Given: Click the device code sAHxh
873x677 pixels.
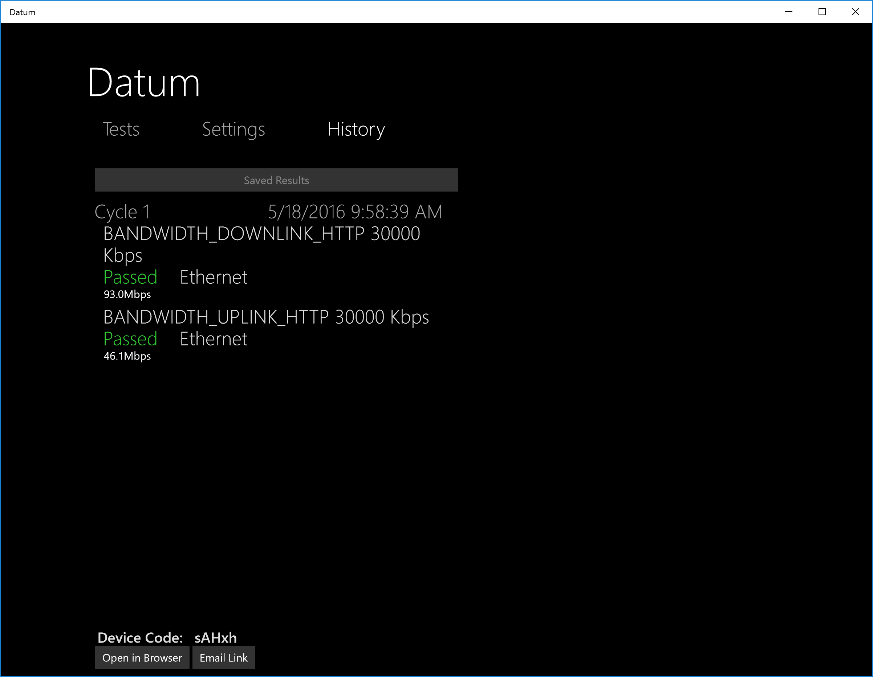Looking at the screenshot, I should [x=215, y=638].
